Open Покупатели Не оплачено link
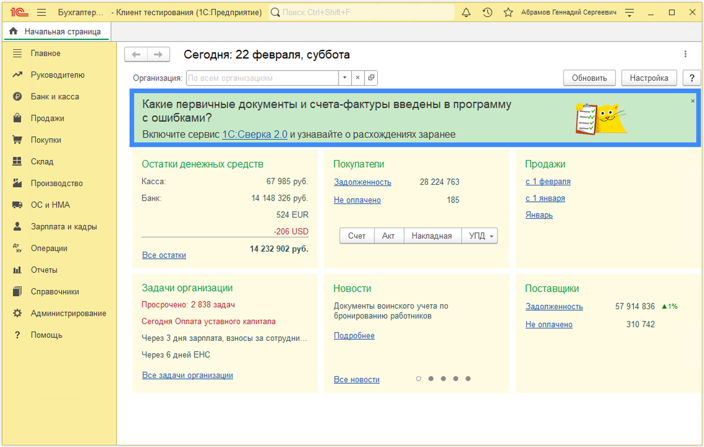The image size is (704, 447). (357, 200)
